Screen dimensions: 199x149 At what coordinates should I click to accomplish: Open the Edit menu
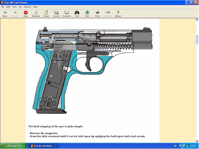point(8,7)
